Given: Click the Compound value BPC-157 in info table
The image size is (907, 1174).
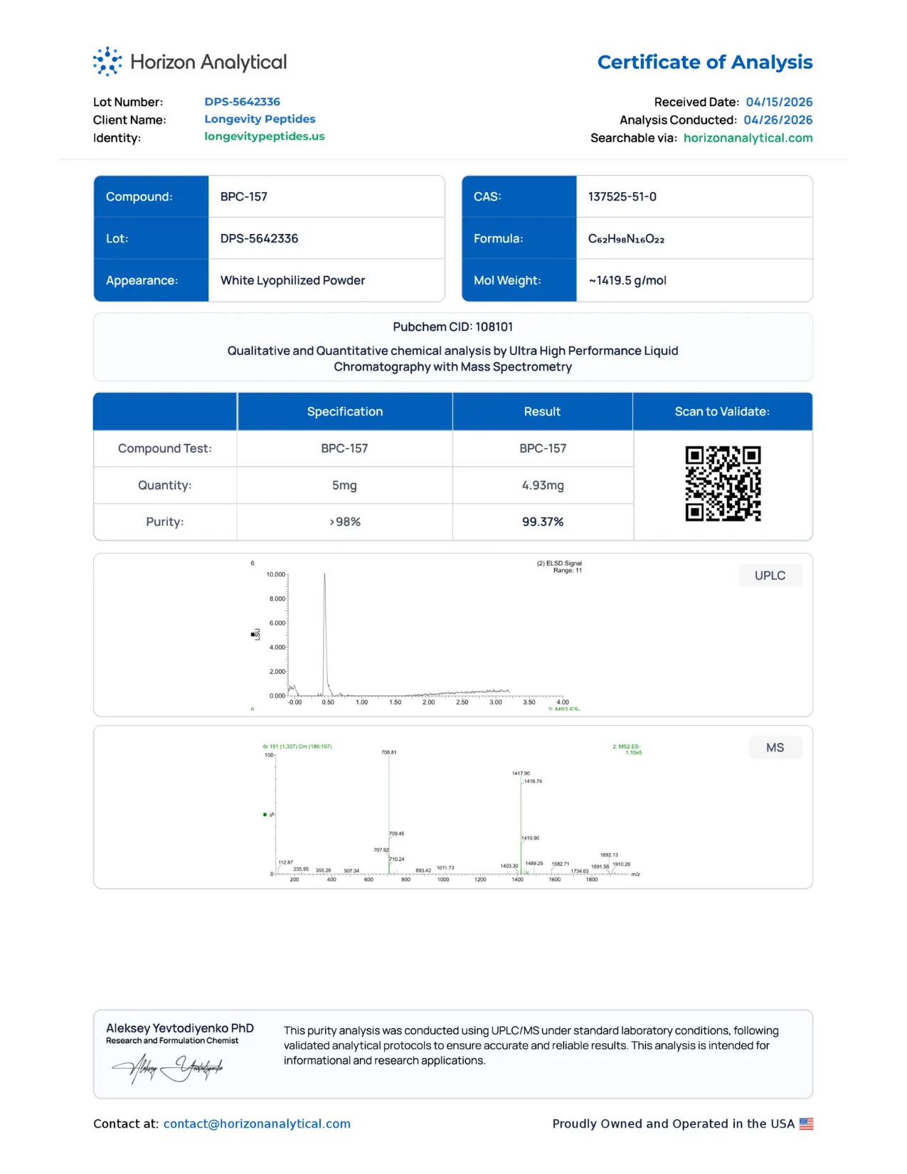Looking at the screenshot, I should pyautogui.click(x=244, y=196).
